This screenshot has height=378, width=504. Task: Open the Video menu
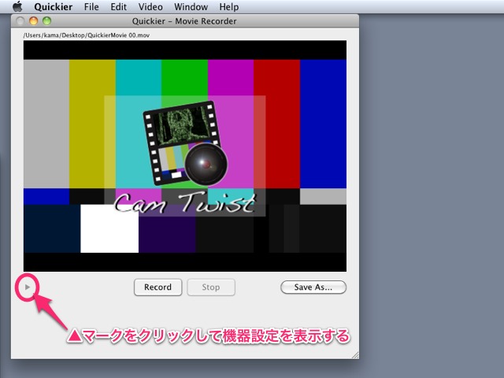(x=150, y=7)
